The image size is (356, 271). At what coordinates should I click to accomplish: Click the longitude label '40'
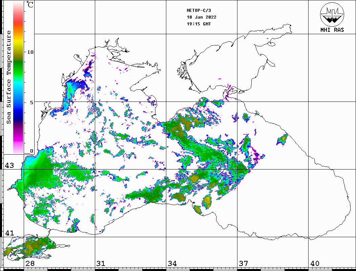pyautogui.click(x=315, y=264)
